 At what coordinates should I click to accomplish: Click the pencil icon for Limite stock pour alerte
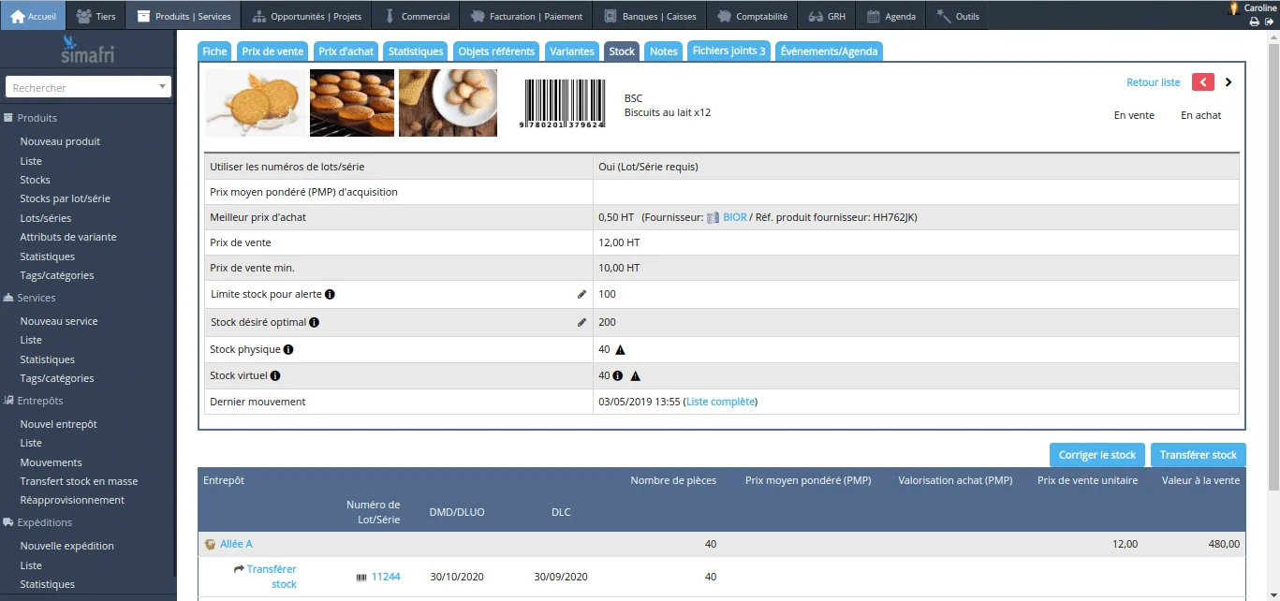581,294
